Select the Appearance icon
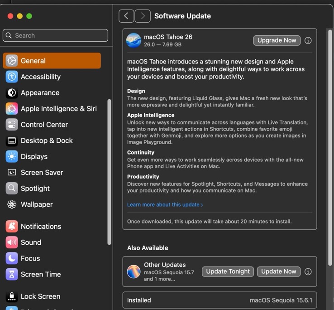This screenshot has width=334, height=310. [12, 93]
